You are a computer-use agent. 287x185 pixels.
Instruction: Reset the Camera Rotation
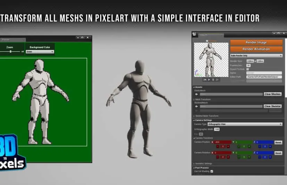pos(278,153)
